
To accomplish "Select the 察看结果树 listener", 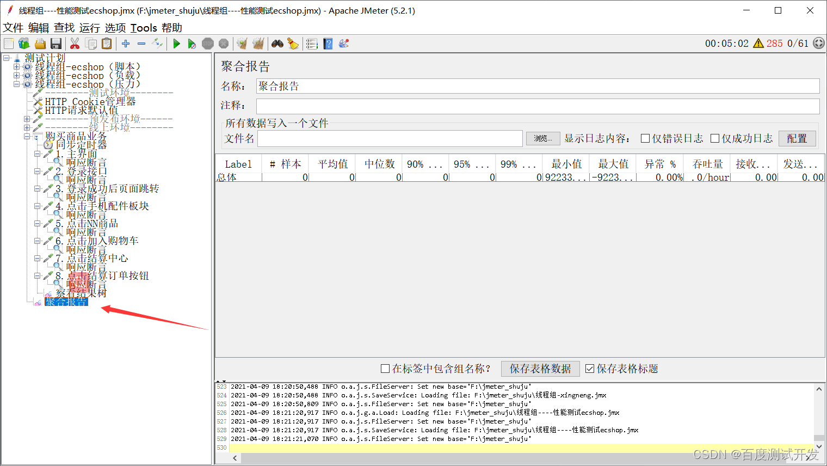I will (81, 293).
